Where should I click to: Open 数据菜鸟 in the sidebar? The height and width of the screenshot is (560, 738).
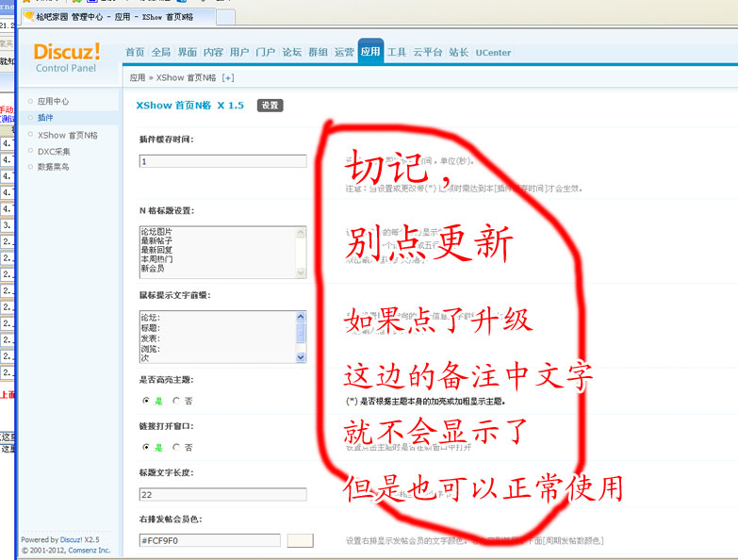click(x=53, y=167)
